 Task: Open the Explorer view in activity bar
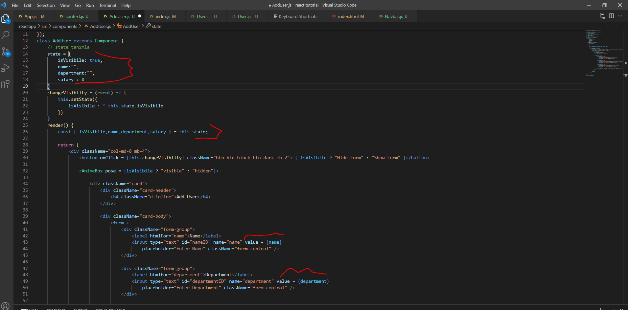(6, 19)
